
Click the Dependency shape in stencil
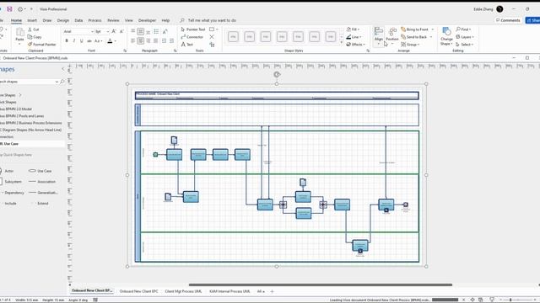point(12,193)
